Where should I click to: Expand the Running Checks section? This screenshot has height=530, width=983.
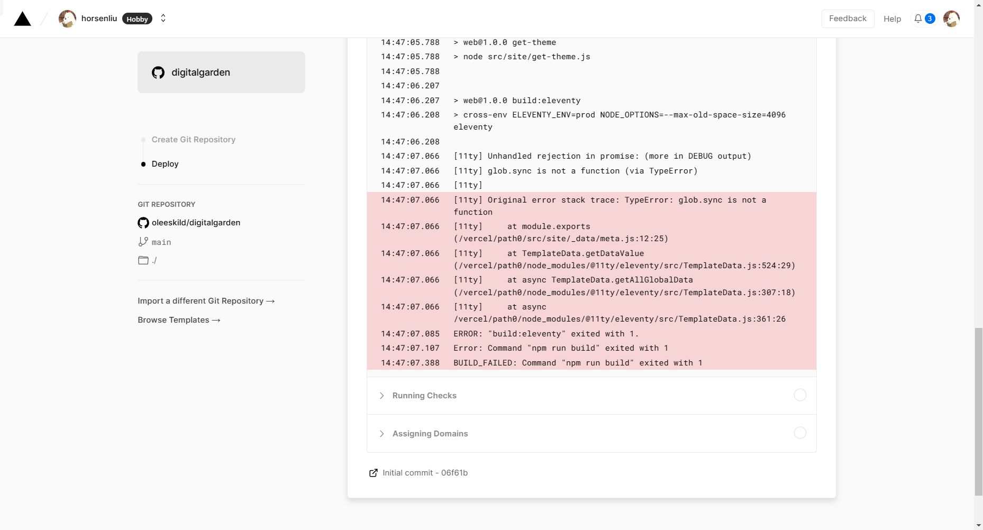[591, 396]
